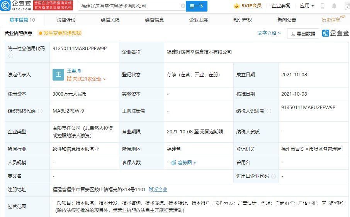Select company name 福建好房有幸信息技术有限公司 in the table
350x217 pixels.
click(199, 52)
